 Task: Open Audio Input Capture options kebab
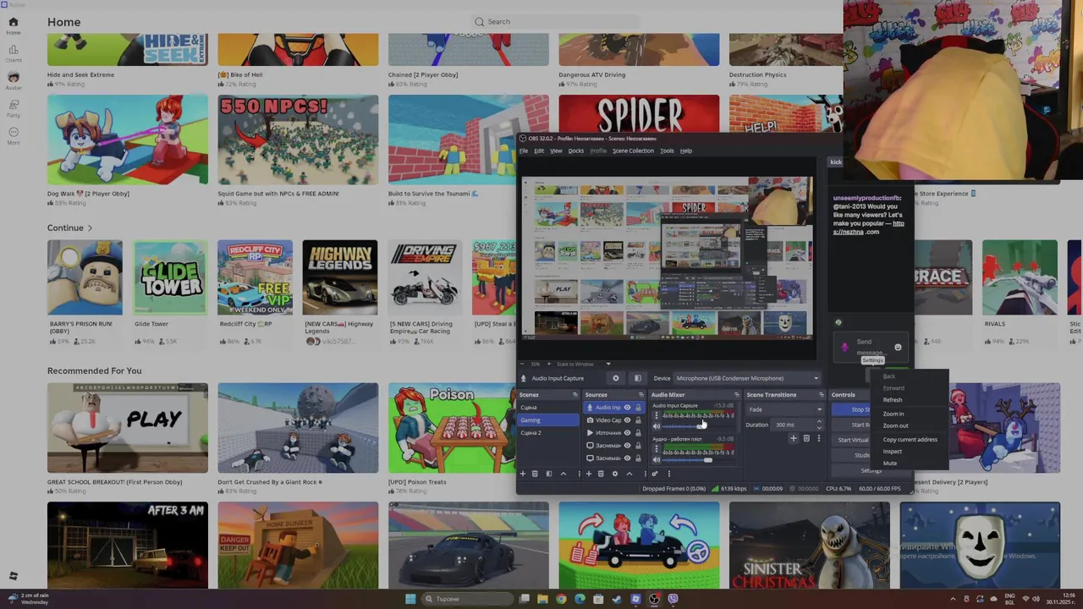point(657,416)
